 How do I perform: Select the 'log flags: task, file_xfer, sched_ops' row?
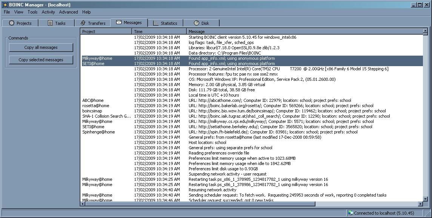[x=252, y=42]
